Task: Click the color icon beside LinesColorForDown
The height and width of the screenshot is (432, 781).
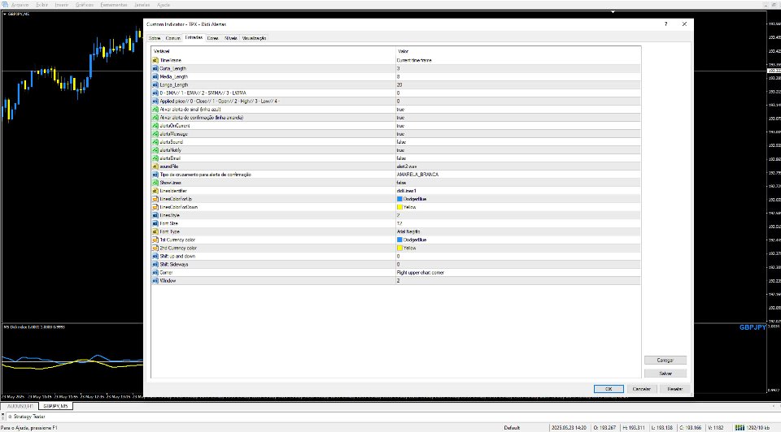Action: [x=155, y=207]
